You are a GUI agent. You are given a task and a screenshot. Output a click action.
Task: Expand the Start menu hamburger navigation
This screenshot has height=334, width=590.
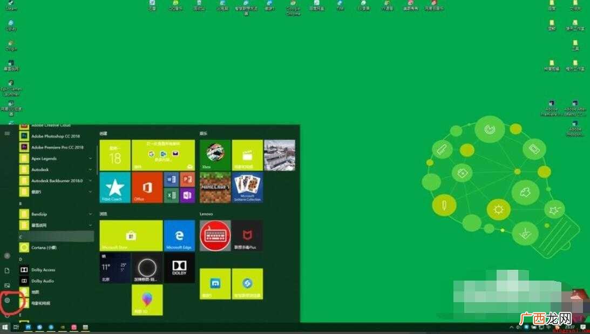click(7, 133)
